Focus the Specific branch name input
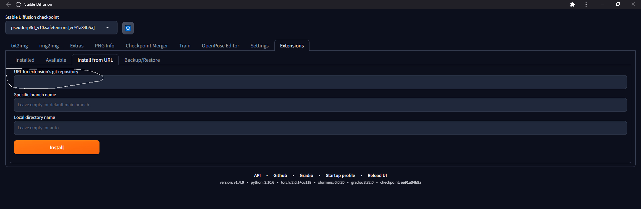641x209 pixels. point(320,105)
